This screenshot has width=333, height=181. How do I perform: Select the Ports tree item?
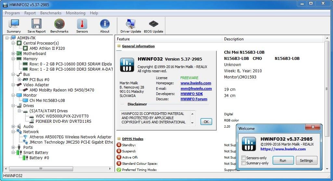click(28, 147)
